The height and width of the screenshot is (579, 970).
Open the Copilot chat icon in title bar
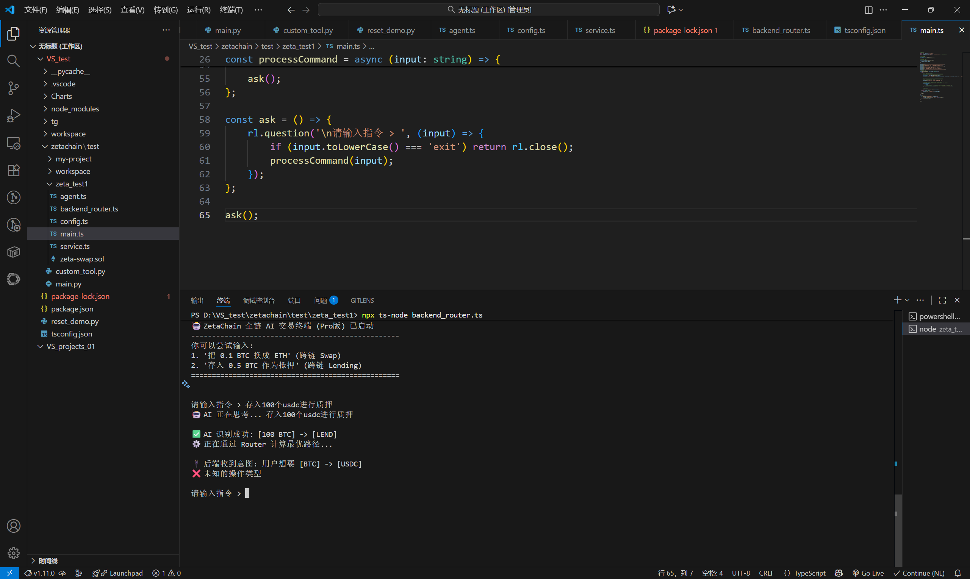click(671, 10)
